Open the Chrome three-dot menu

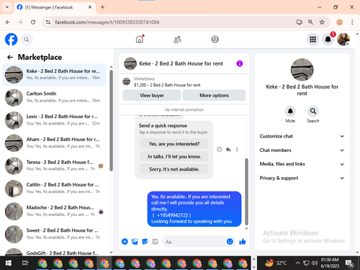click(x=352, y=22)
